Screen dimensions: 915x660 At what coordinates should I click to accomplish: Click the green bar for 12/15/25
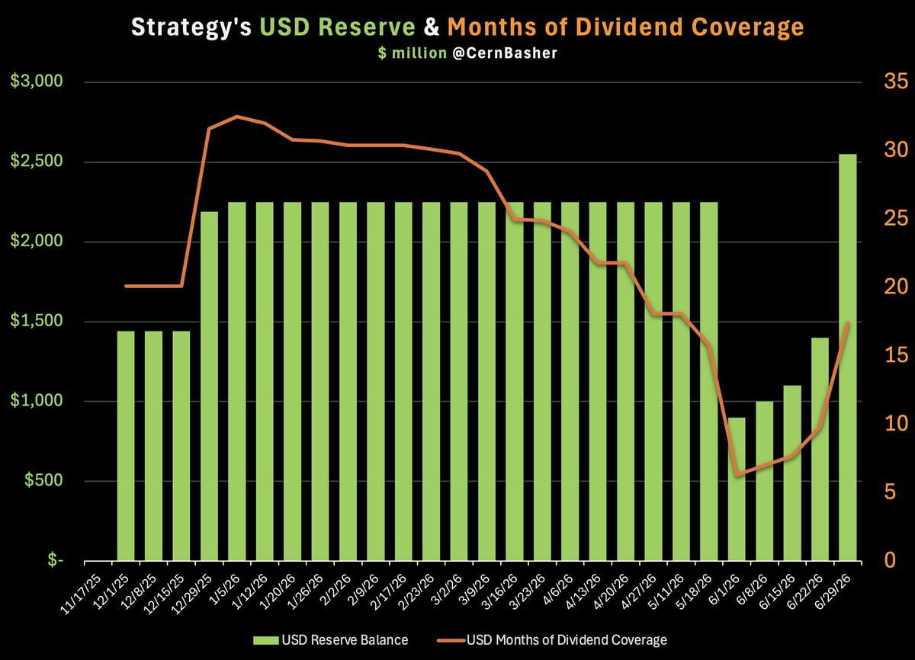181,446
